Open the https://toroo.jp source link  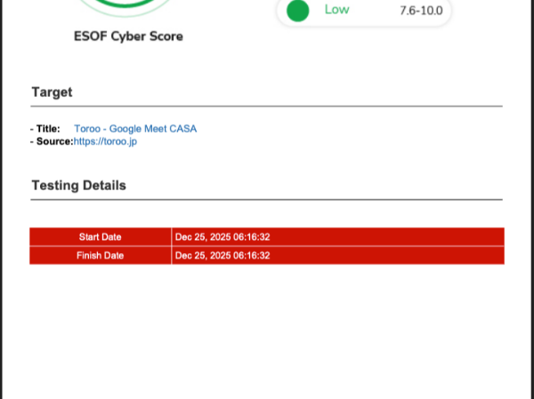tap(105, 141)
